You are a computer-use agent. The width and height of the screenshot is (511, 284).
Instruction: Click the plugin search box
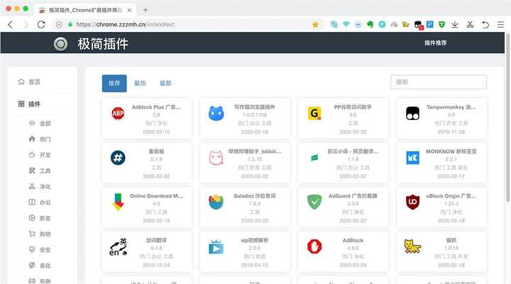tap(439, 82)
